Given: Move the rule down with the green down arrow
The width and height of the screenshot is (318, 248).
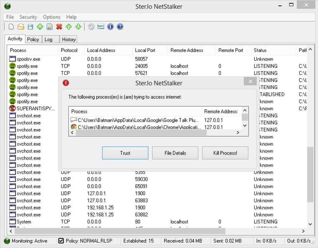Looking at the screenshot, I should 78,27.
